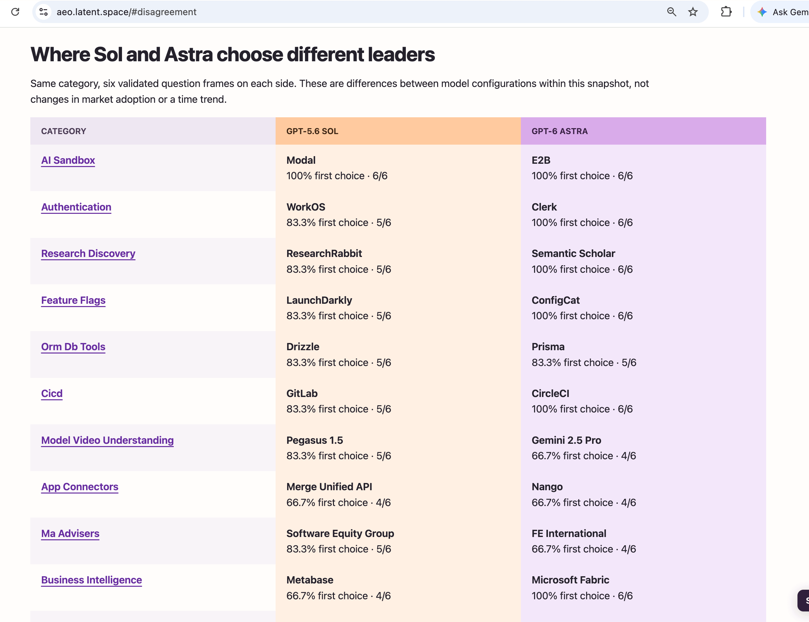Image resolution: width=809 pixels, height=622 pixels.
Task: Open the extensions puzzle icon
Action: (726, 12)
